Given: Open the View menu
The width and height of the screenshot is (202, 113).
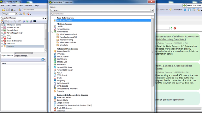Looking at the screenshot, I should tap(14, 6).
